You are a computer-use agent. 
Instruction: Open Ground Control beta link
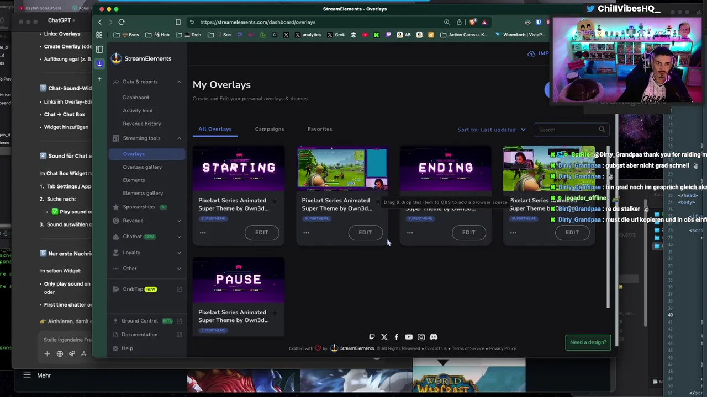146,321
